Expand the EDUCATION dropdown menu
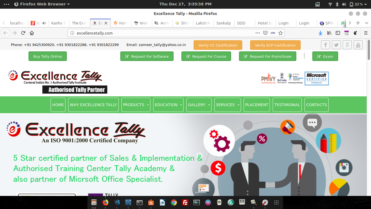 click(168, 105)
